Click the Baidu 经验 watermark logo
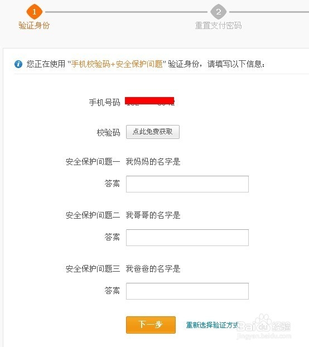The width and height of the screenshot is (309, 347). tap(264, 326)
